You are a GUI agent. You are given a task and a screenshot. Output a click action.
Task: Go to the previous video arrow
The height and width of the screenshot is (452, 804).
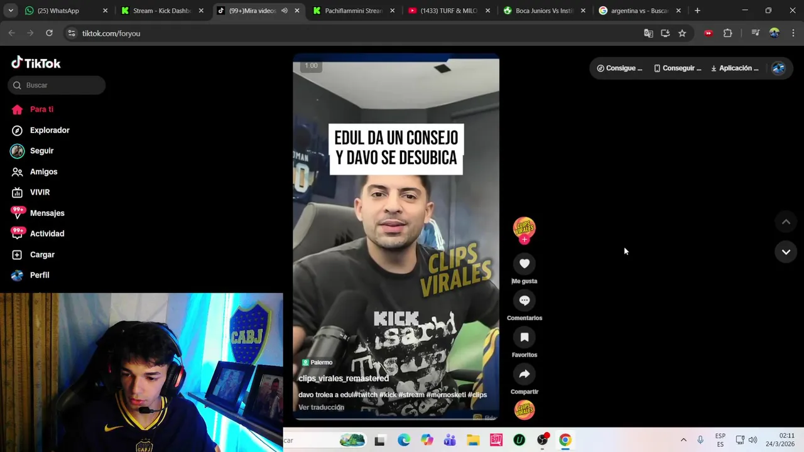click(786, 222)
